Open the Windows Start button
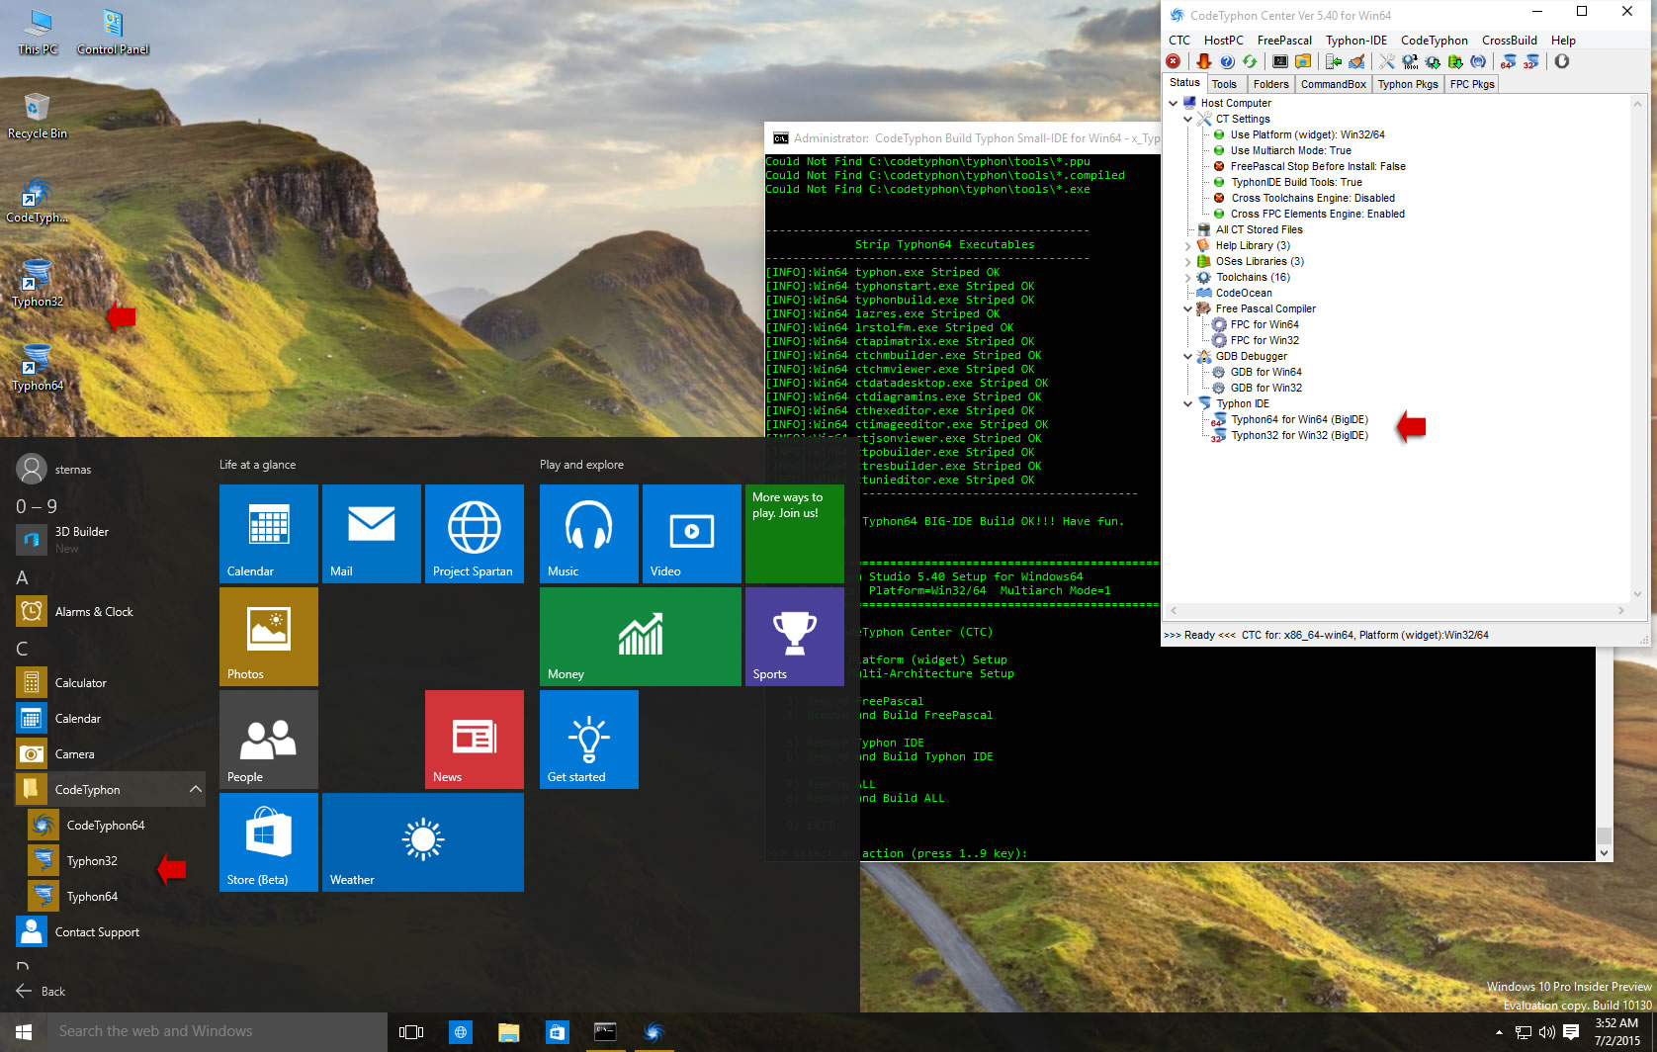 coord(24,1032)
